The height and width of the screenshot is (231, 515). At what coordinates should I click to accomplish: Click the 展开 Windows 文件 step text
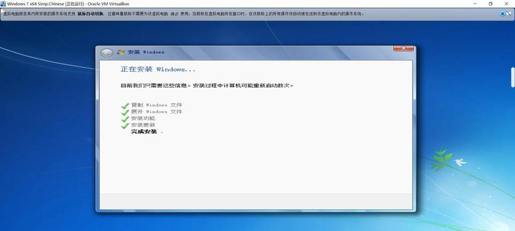click(156, 111)
